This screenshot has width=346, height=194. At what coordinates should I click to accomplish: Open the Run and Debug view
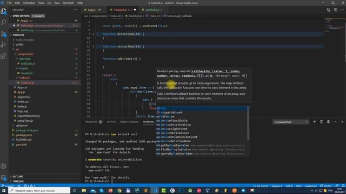4,45
